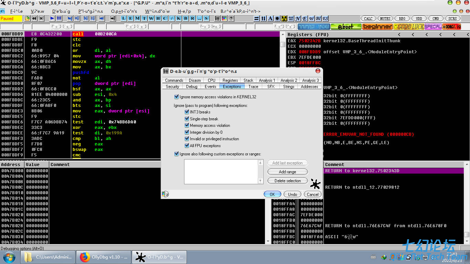Image resolution: width=470 pixels, height=264 pixels.
Task: Open the Options menu
Action: (124, 11)
